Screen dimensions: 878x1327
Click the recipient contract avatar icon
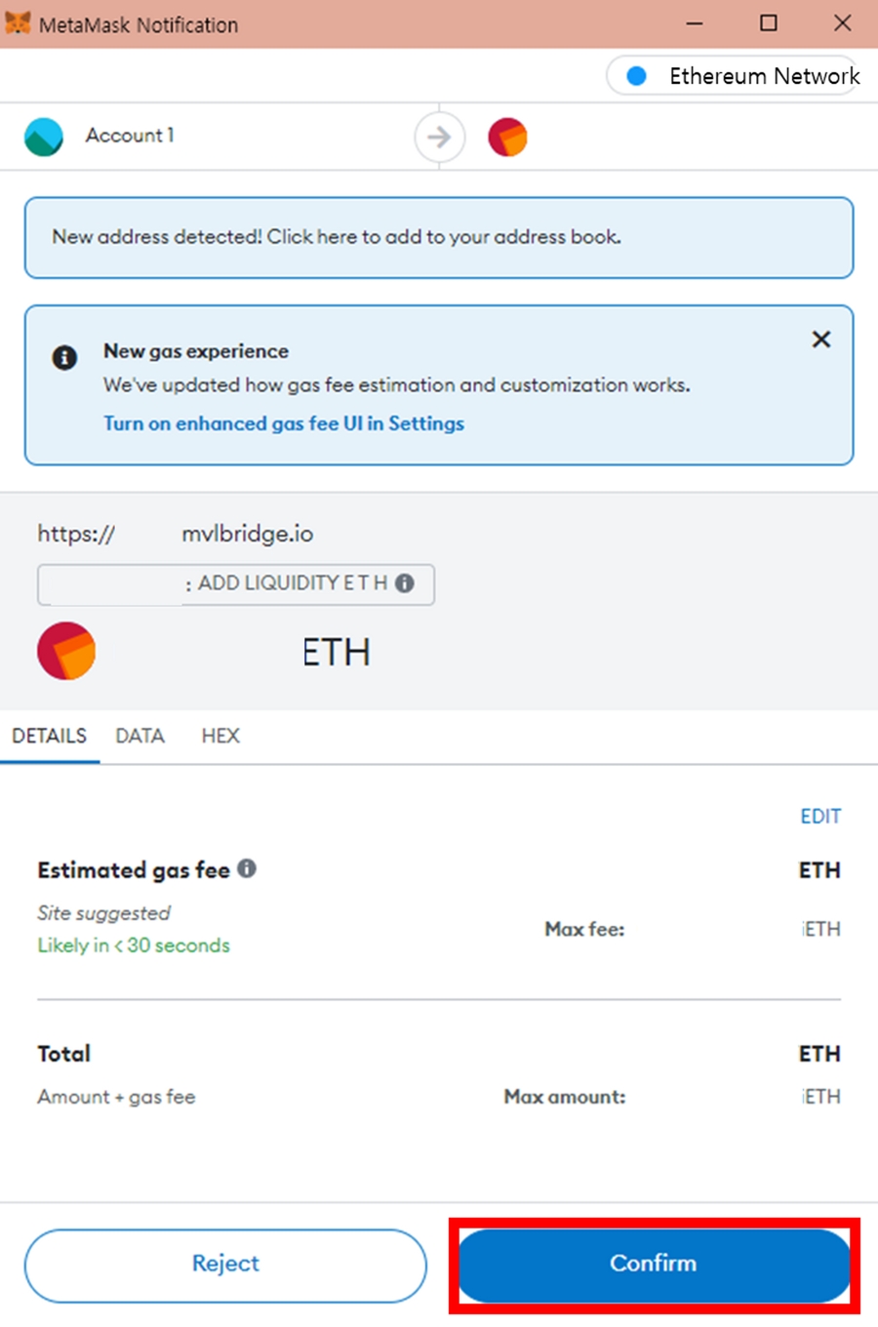click(x=507, y=137)
